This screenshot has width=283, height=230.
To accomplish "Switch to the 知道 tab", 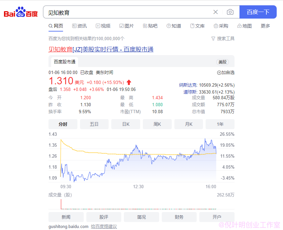I will (x=174, y=26).
